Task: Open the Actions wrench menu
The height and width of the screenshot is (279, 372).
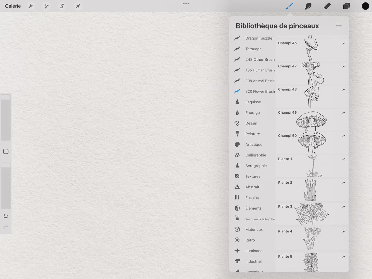Action: [x=31, y=6]
